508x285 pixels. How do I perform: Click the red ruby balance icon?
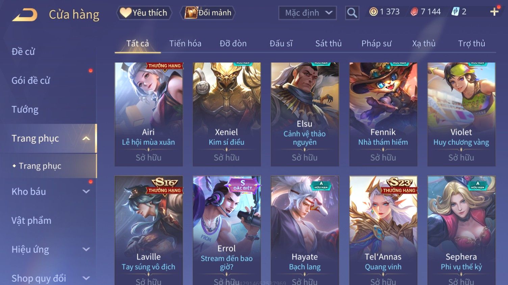point(414,12)
